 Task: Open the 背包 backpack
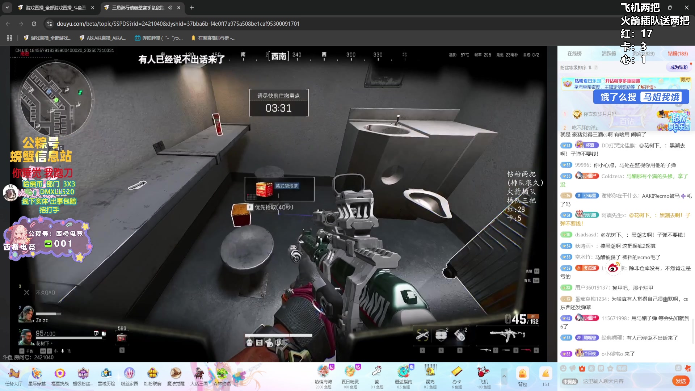[x=522, y=377]
